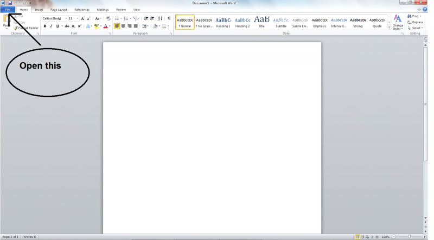Viewport: 434px width, 240px height.
Task: Apply the Heading 1 style thumbnail
Action: [x=223, y=22]
